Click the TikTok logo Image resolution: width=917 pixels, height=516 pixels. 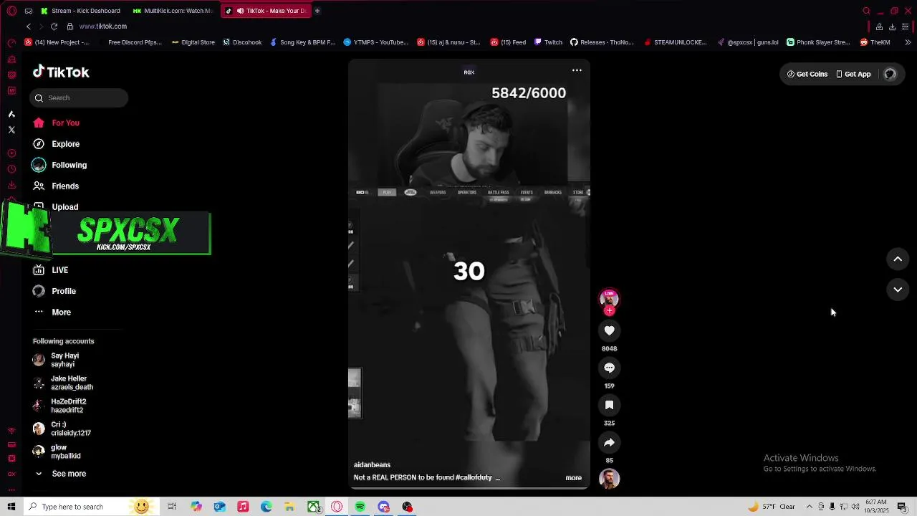pos(61,72)
